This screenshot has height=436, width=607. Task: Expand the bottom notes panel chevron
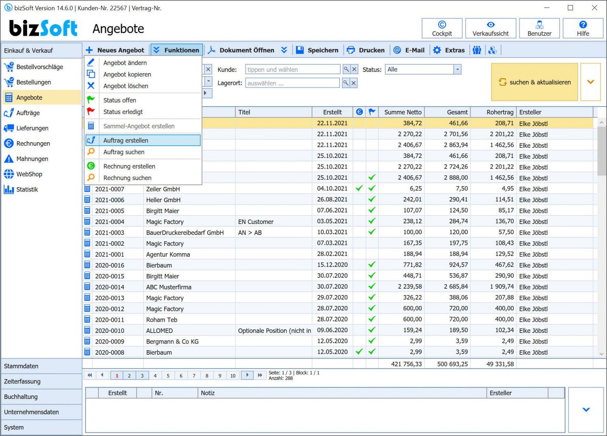tap(586, 410)
